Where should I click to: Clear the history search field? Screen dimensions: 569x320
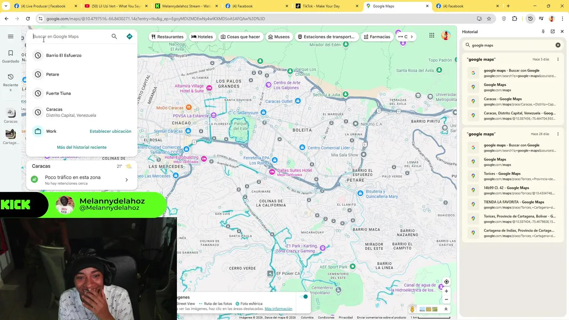point(558,45)
